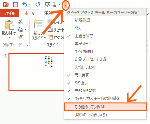Click the リセット reset button

click(56, 30)
